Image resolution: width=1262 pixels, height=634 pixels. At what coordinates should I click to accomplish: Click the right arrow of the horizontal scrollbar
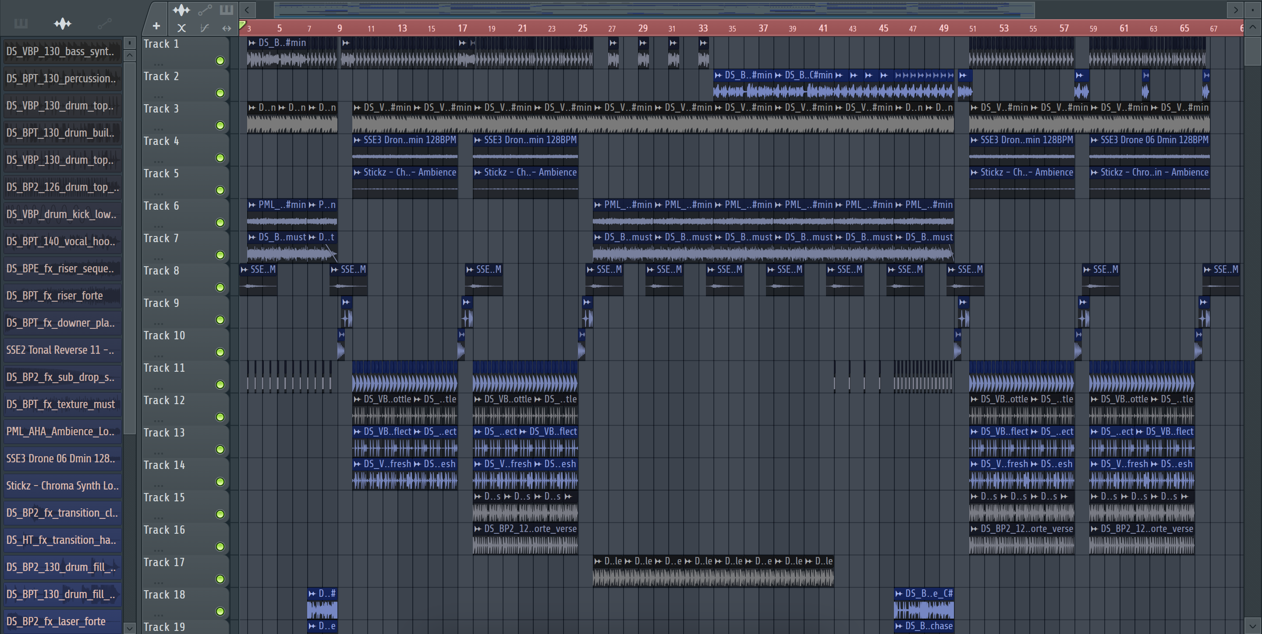(1236, 9)
